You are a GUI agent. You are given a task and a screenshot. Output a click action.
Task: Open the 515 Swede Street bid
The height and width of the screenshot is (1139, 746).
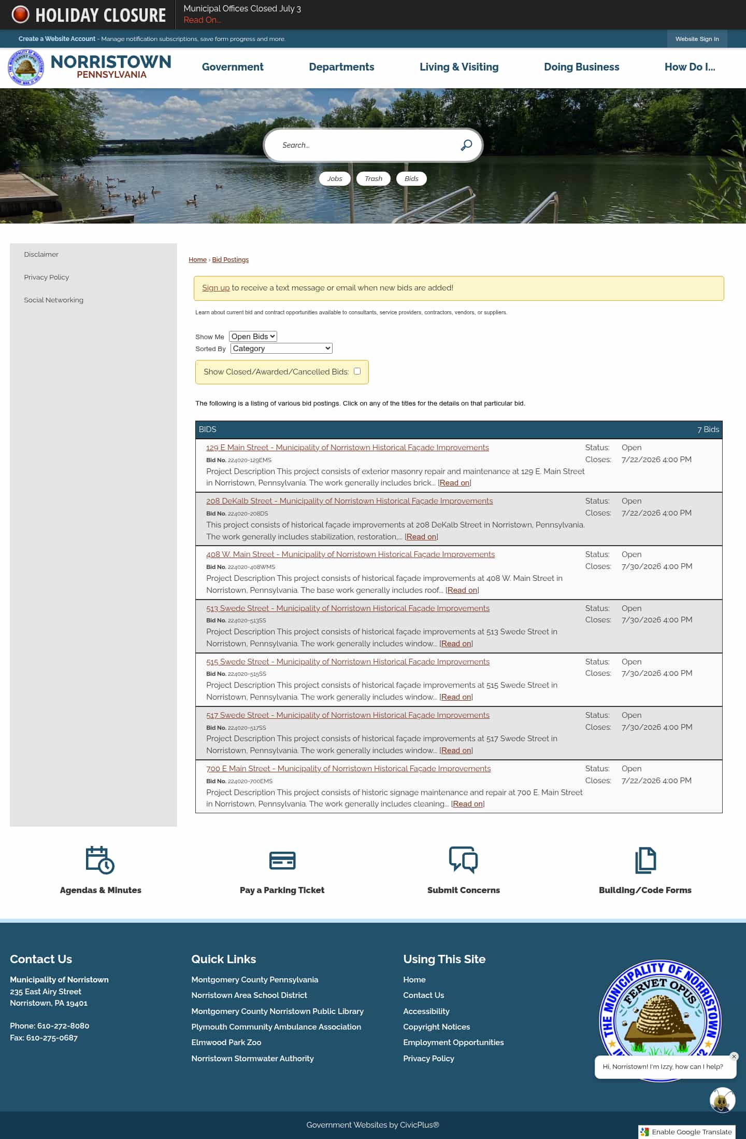[x=348, y=662]
